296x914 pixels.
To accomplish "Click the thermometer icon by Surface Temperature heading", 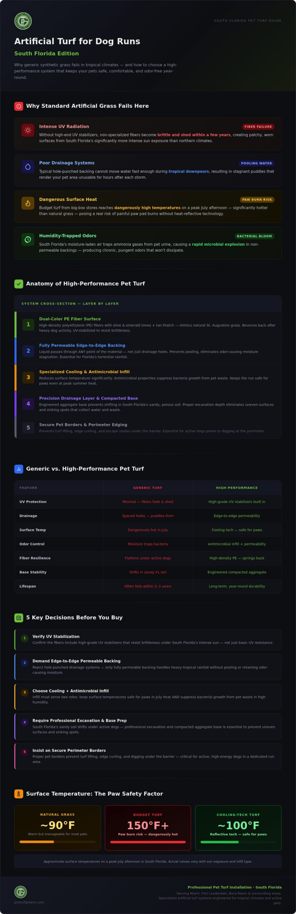I will [x=19, y=794].
